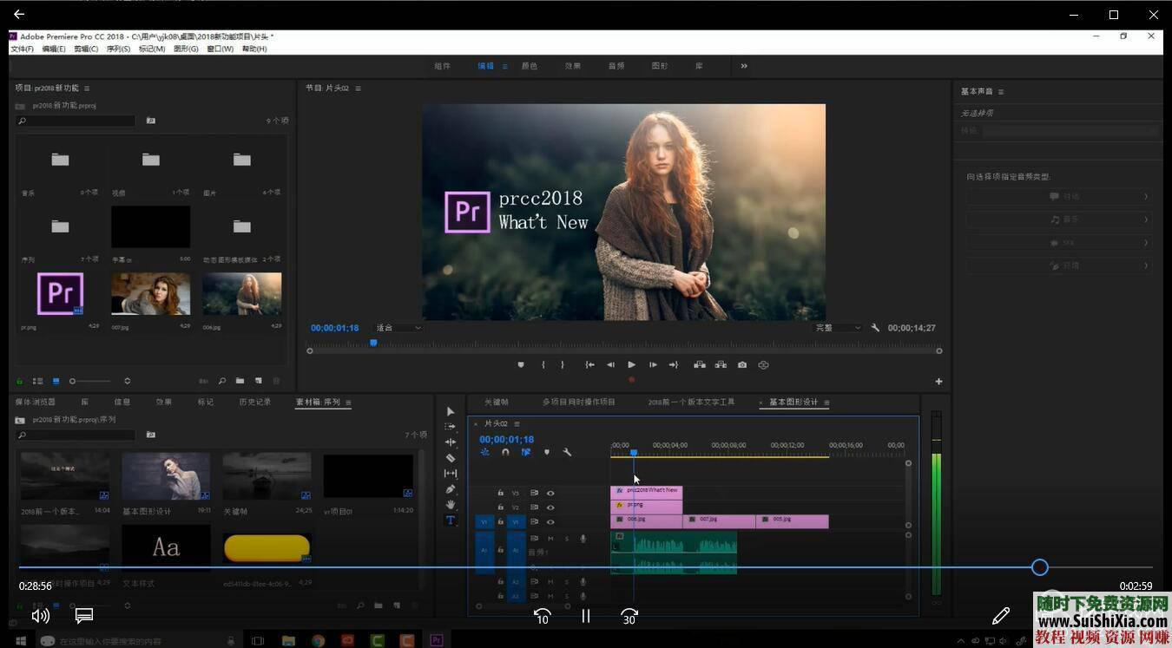This screenshot has width=1172, height=648.
Task: Switch project panel to list view
Action: 37,381
